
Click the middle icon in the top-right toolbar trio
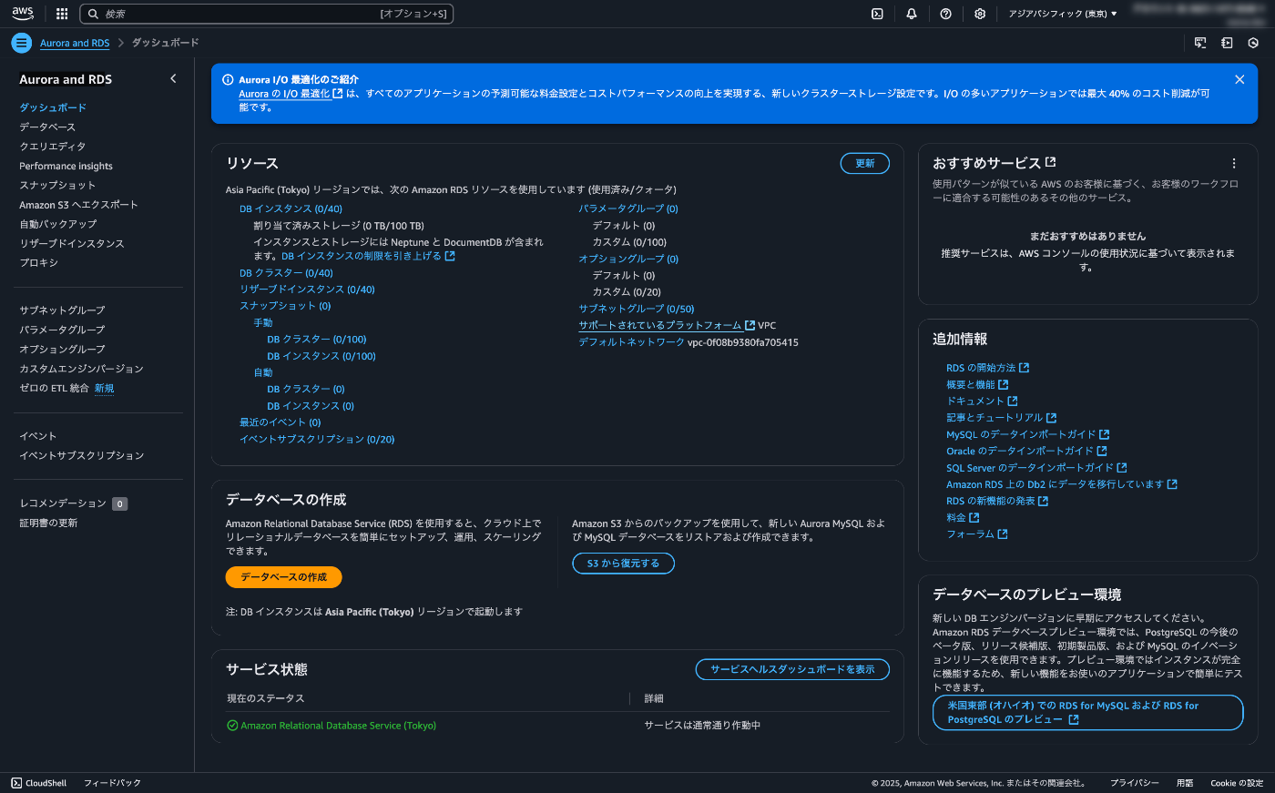point(1227,43)
